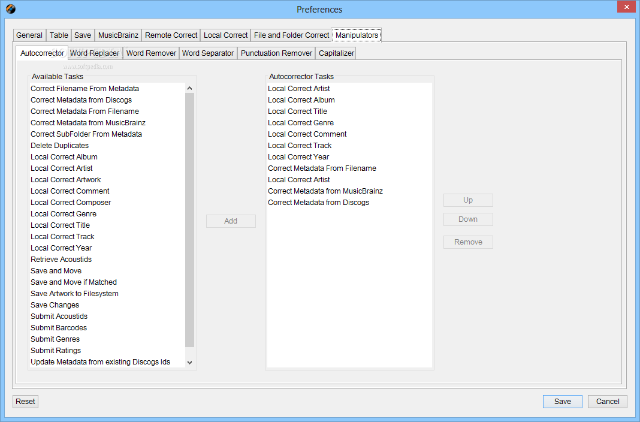Image resolution: width=640 pixels, height=422 pixels.
Task: Click the Available Tasks scroll-up arrow
Action: (x=189, y=88)
